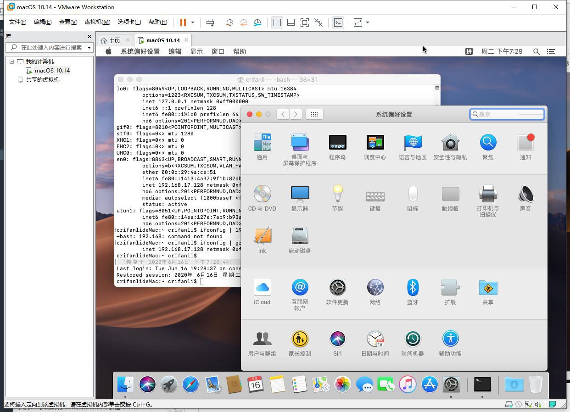The width and height of the screenshot is (570, 412).
Task: Open 语言与地区 preferences
Action: [413, 147]
